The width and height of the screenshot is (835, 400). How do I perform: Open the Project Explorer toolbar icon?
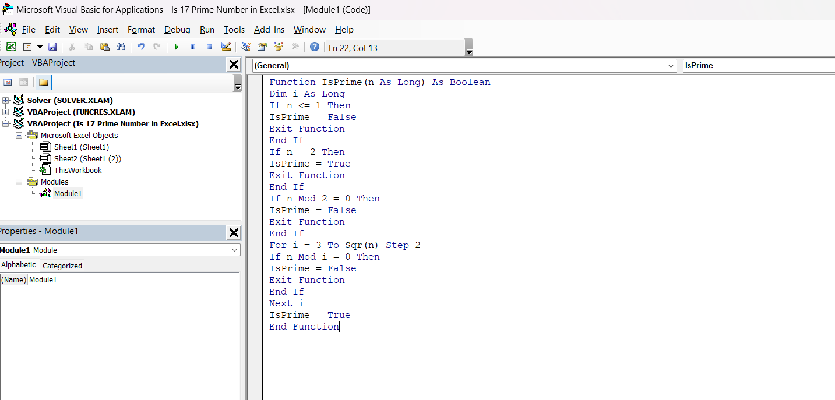(x=246, y=47)
